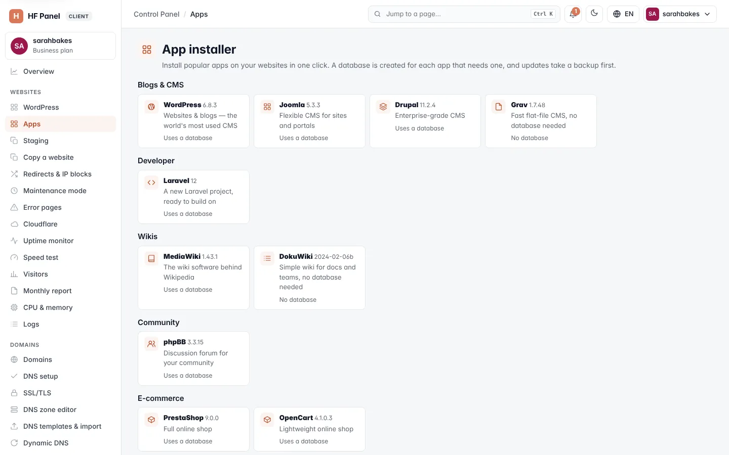Open the sarahbakes Business plan card
The height and width of the screenshot is (455, 729).
(60, 45)
